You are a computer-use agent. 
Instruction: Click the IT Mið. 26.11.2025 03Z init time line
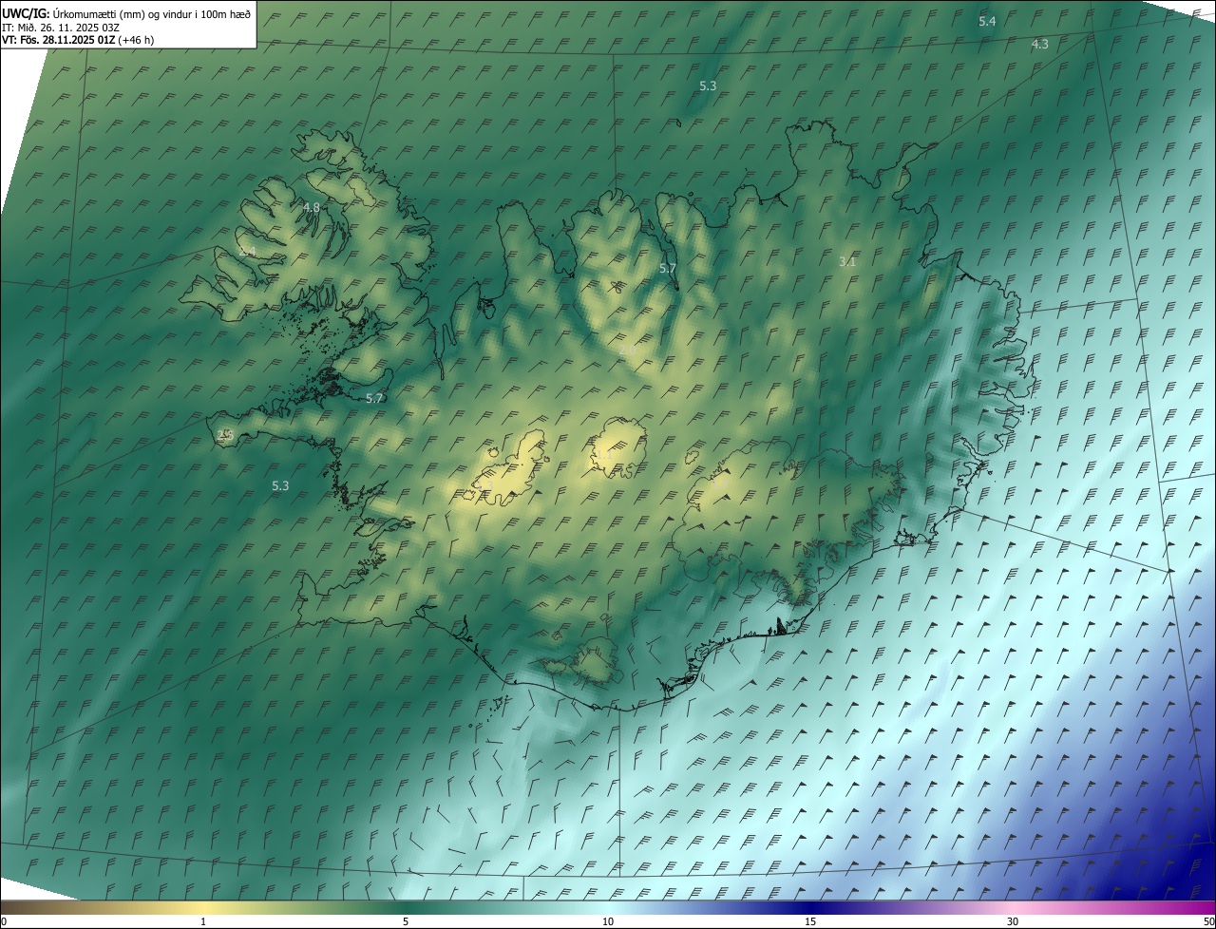click(61, 27)
